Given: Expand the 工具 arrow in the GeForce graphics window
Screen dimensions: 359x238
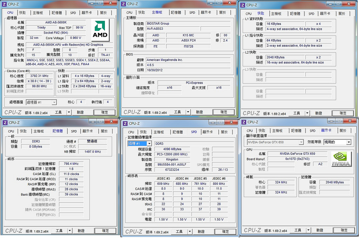Looking at the screenshot, I should point(308,230).
